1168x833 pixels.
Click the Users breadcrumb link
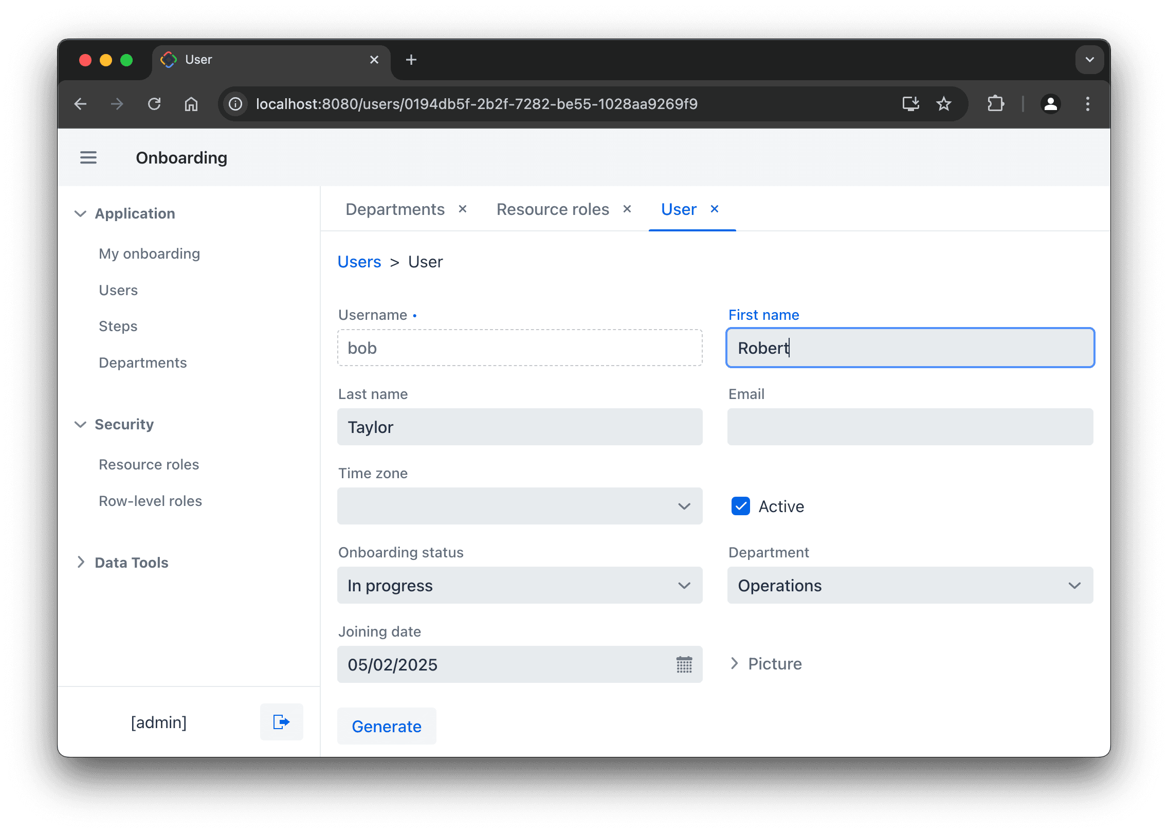pyautogui.click(x=359, y=262)
